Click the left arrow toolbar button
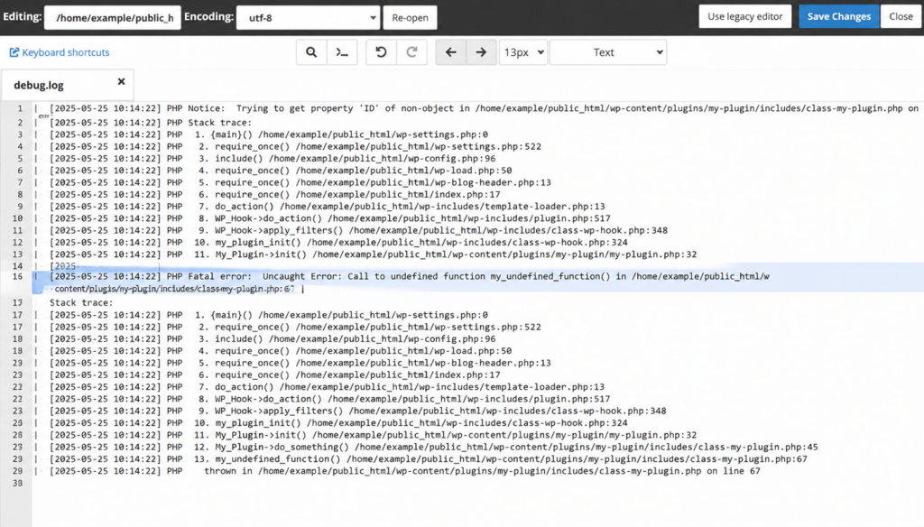Screen dimensions: 924x527 click(x=451, y=52)
